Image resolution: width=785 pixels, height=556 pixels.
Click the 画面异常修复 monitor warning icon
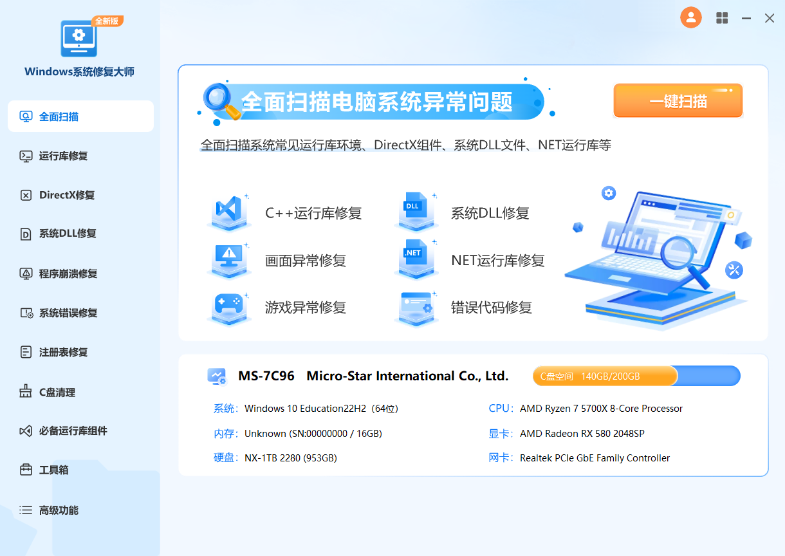(x=228, y=258)
